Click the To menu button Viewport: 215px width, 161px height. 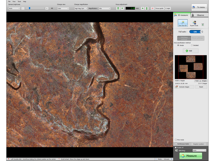coord(199,7)
